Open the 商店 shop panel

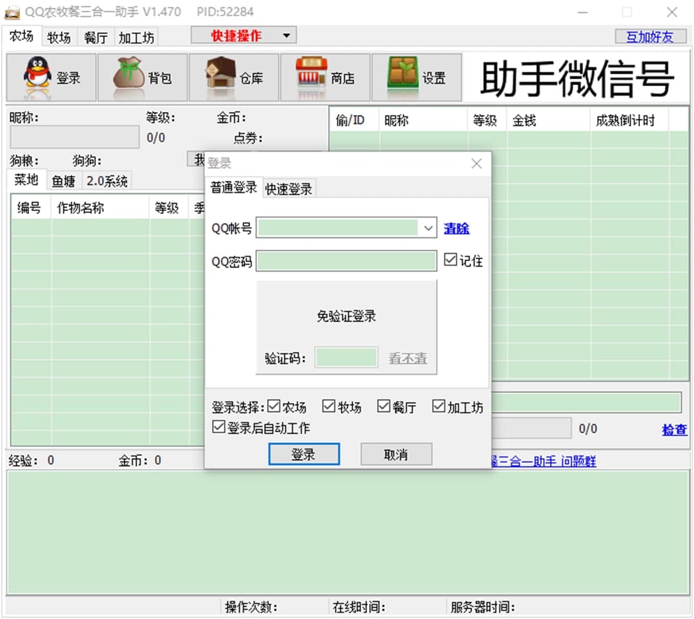[325, 75]
